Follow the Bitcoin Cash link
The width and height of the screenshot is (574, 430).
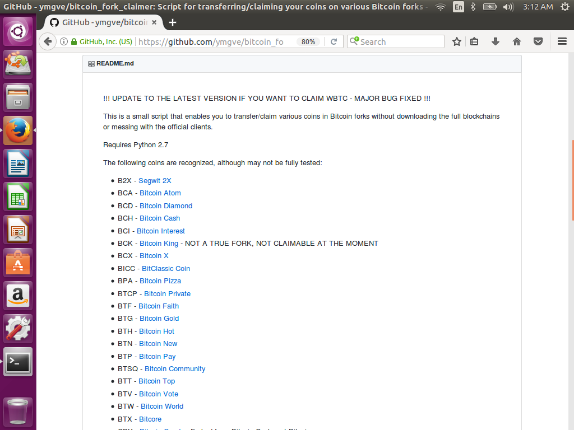159,218
